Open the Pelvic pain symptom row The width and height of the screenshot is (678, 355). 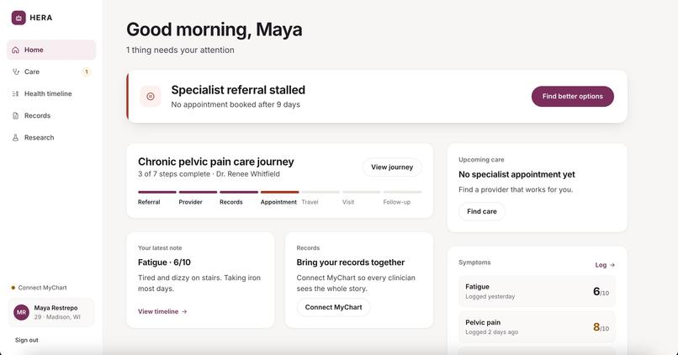tap(537, 327)
